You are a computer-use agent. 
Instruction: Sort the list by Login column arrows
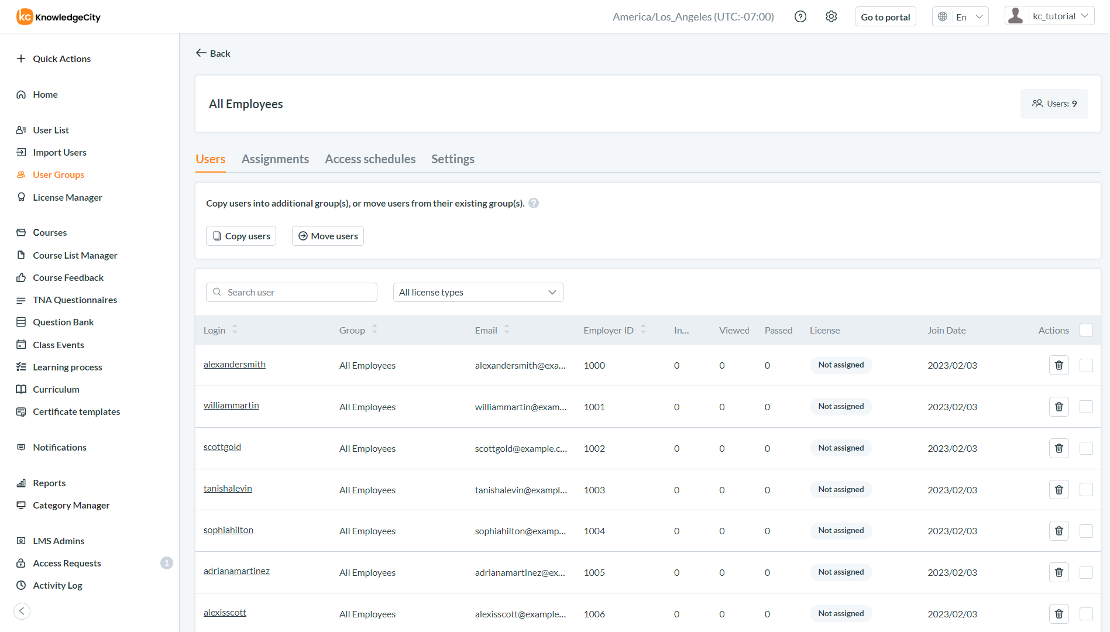click(235, 330)
